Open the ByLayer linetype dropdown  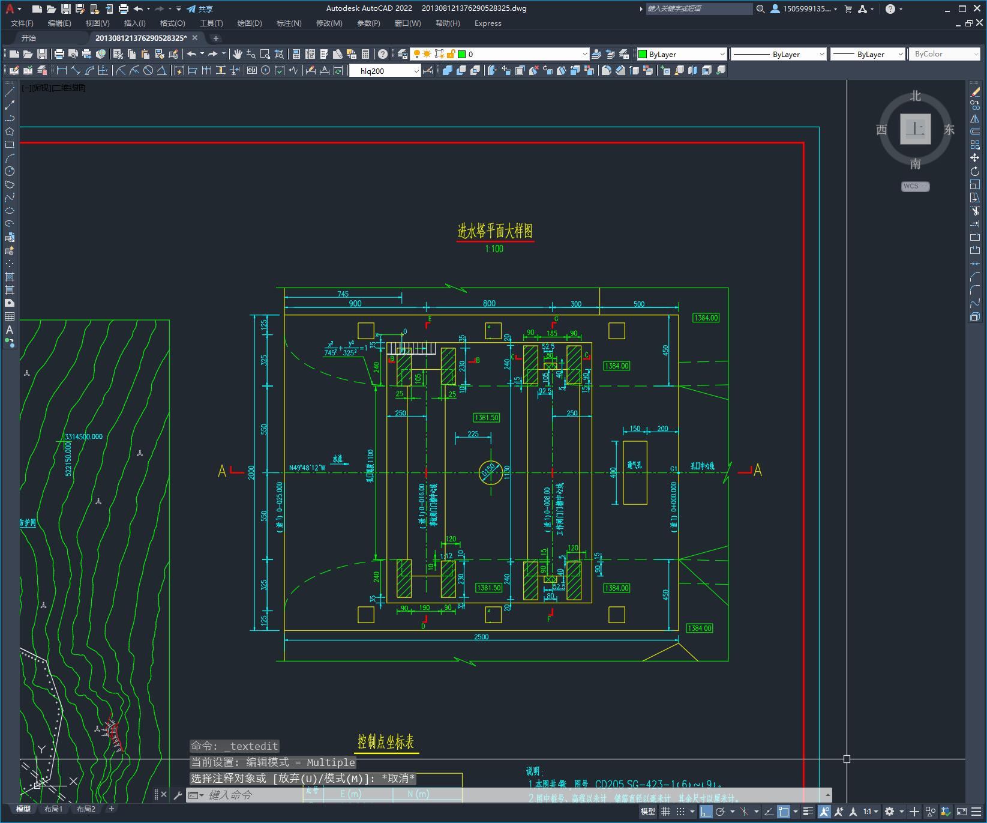779,54
